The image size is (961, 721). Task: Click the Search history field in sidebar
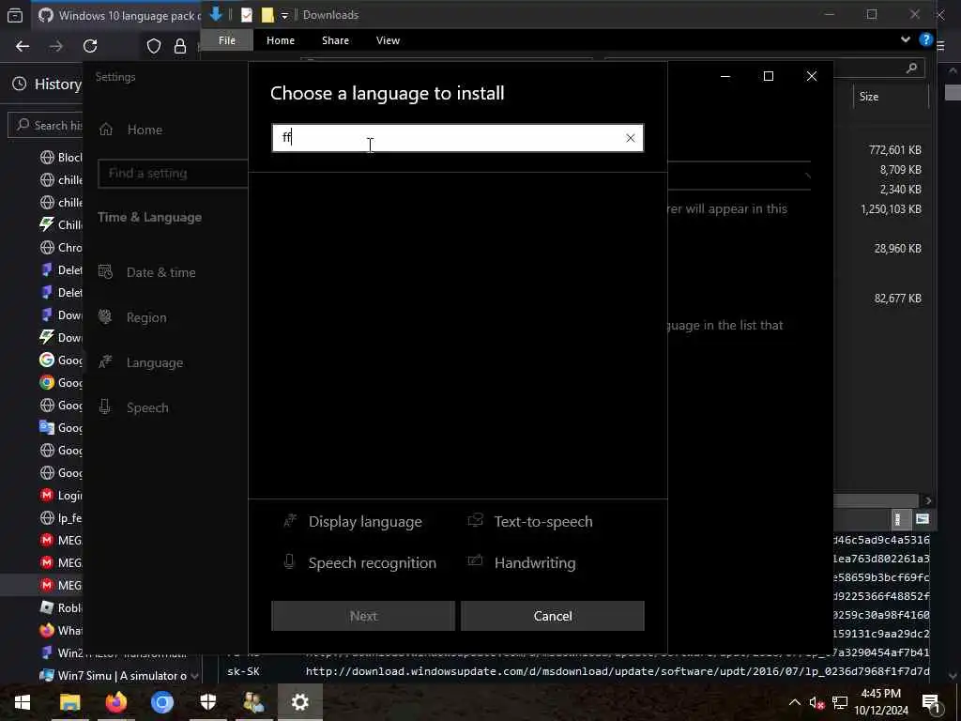(x=46, y=125)
